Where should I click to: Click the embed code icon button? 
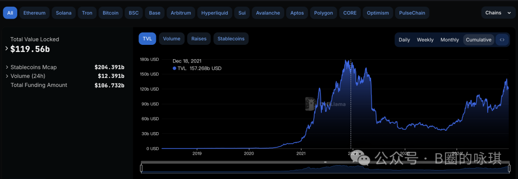(x=502, y=40)
